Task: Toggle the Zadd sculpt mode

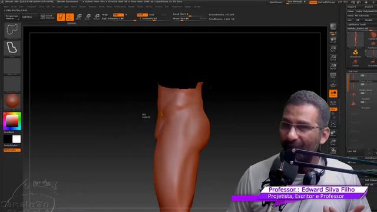Action: [143, 15]
